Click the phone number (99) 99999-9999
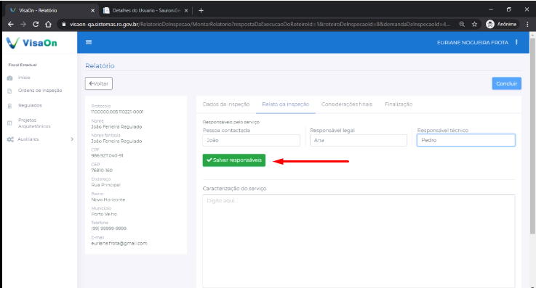The image size is (536, 288). point(108,229)
